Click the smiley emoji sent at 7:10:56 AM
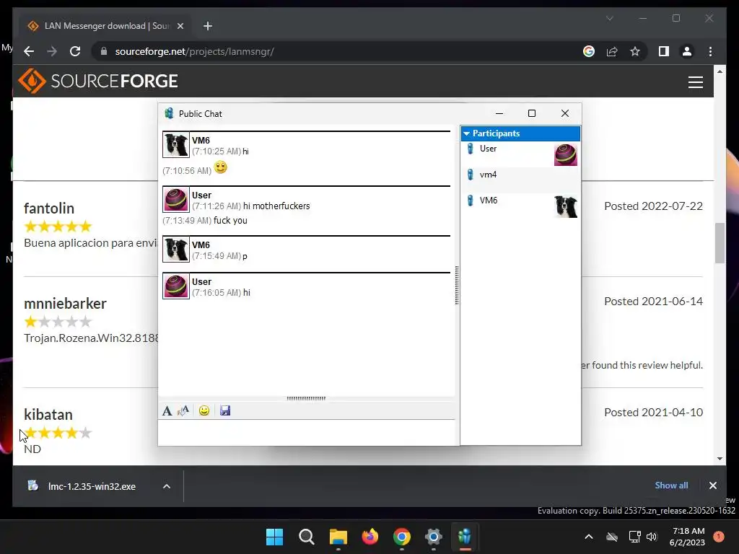The width and height of the screenshot is (739, 554). (220, 167)
